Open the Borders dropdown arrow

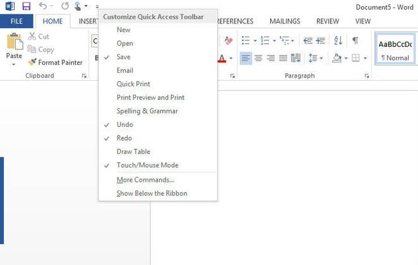(x=365, y=58)
